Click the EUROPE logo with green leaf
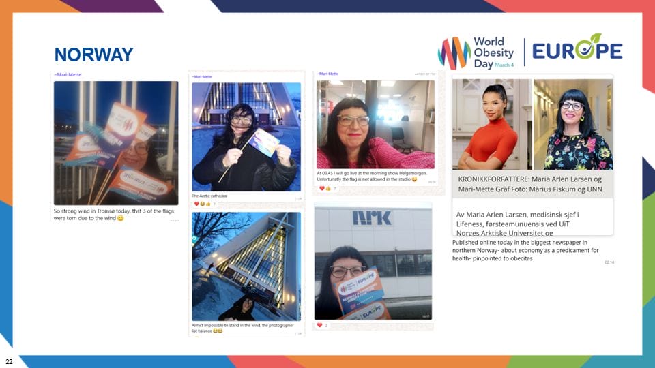 click(x=577, y=50)
